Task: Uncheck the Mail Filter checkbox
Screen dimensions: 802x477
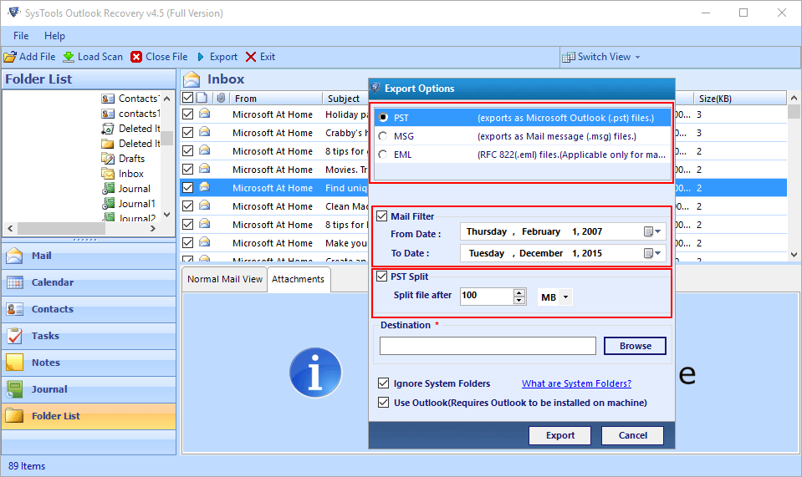Action: click(x=383, y=216)
